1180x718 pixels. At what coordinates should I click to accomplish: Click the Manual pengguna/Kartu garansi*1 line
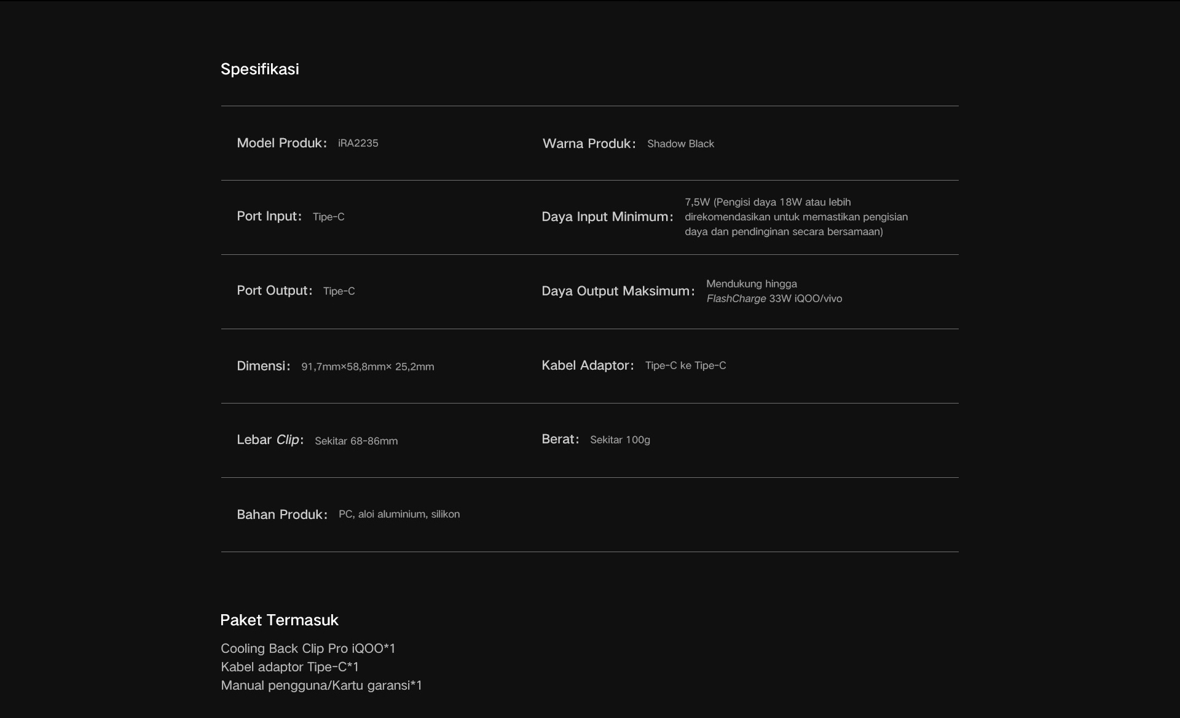321,685
